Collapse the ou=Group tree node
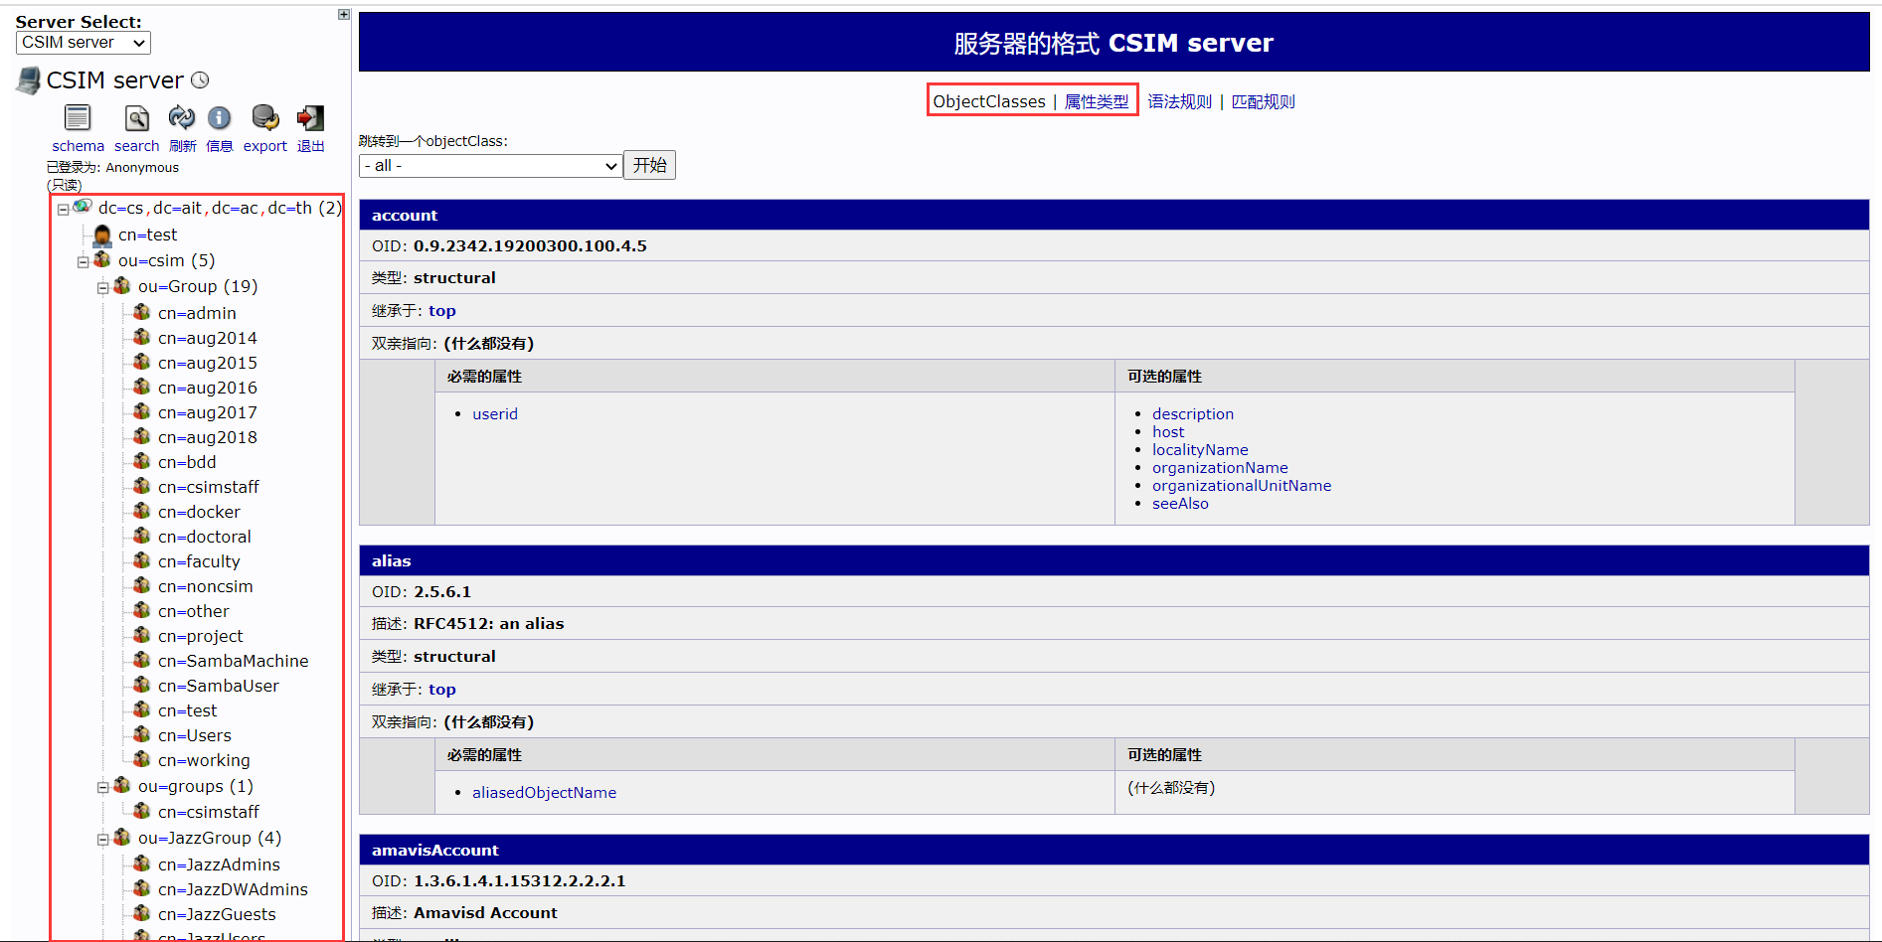The image size is (1882, 942). click(x=102, y=288)
